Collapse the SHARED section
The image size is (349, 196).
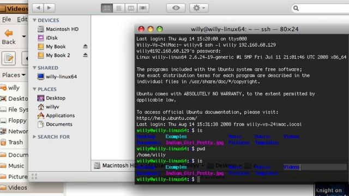pos(34,68)
